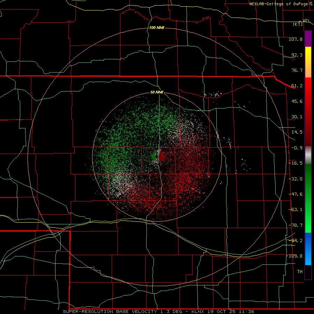
Task: Click the -78.7 velocity scale value
Action: (x=296, y=225)
